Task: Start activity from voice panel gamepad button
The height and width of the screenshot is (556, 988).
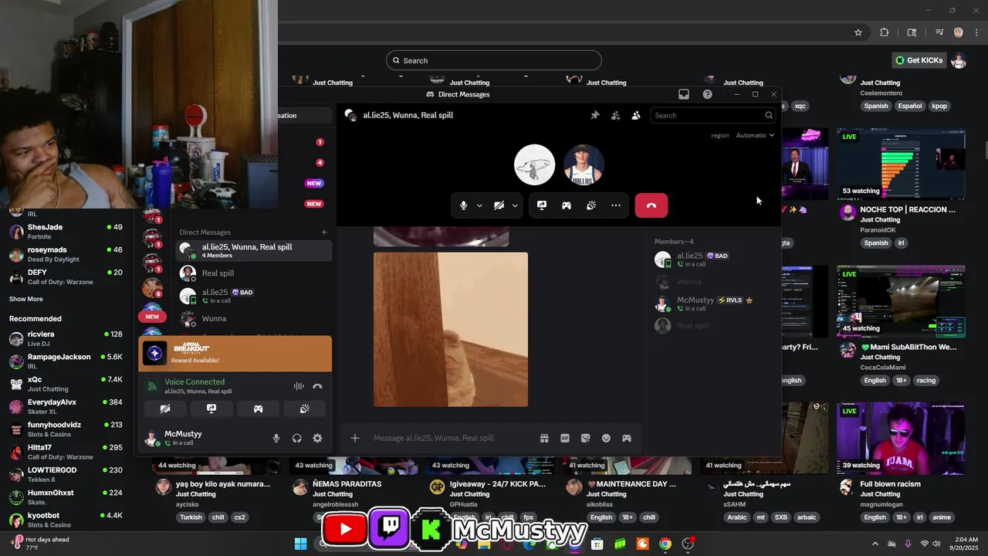Action: 259,409
